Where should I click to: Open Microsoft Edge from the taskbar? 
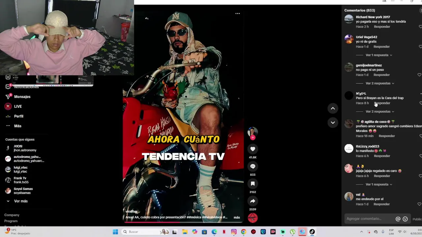(x=214, y=232)
